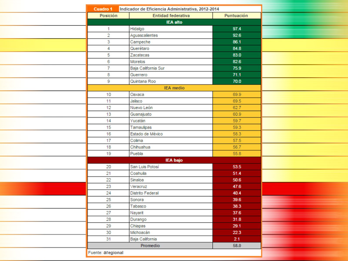Image resolution: width=348 pixels, height=261 pixels.
Task: Select the 'Puebla' cell
Action: (x=171, y=154)
